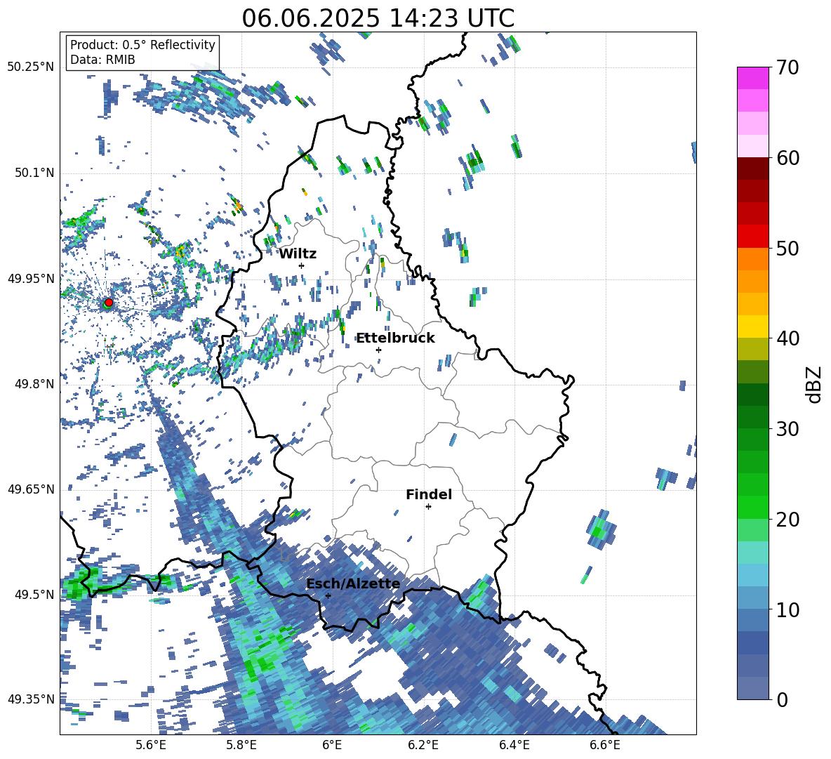Click the pale pink swatch just above 60

(x=753, y=146)
